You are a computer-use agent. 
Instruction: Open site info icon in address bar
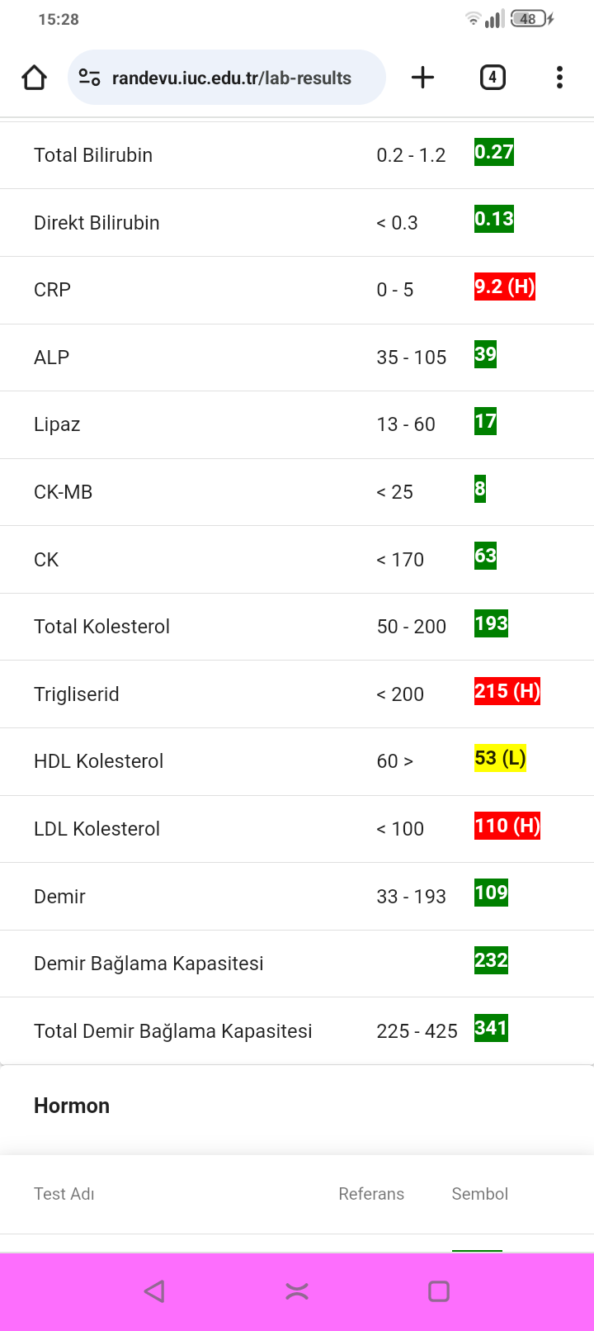pos(89,78)
